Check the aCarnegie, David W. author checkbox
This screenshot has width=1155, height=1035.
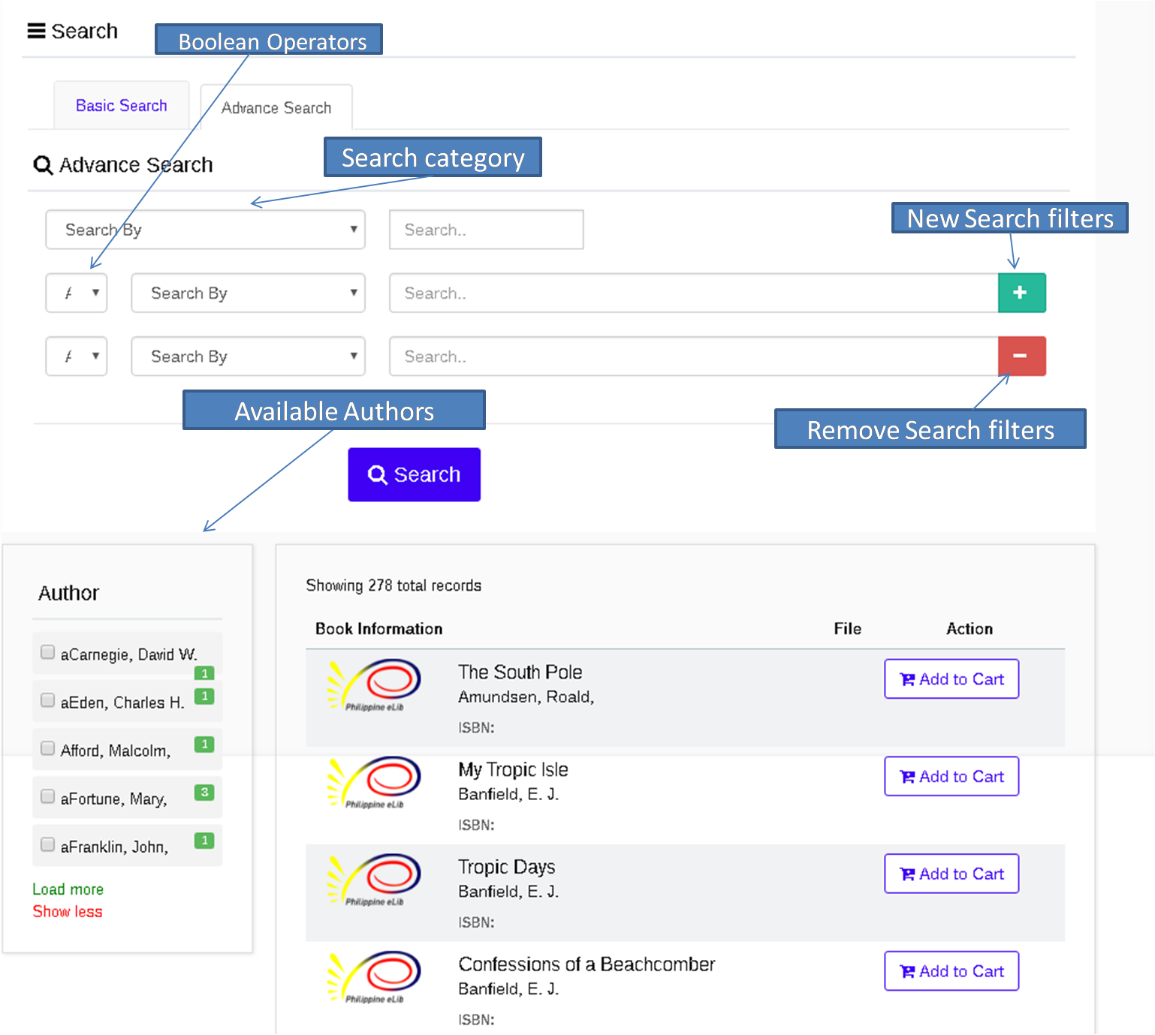[x=48, y=652]
